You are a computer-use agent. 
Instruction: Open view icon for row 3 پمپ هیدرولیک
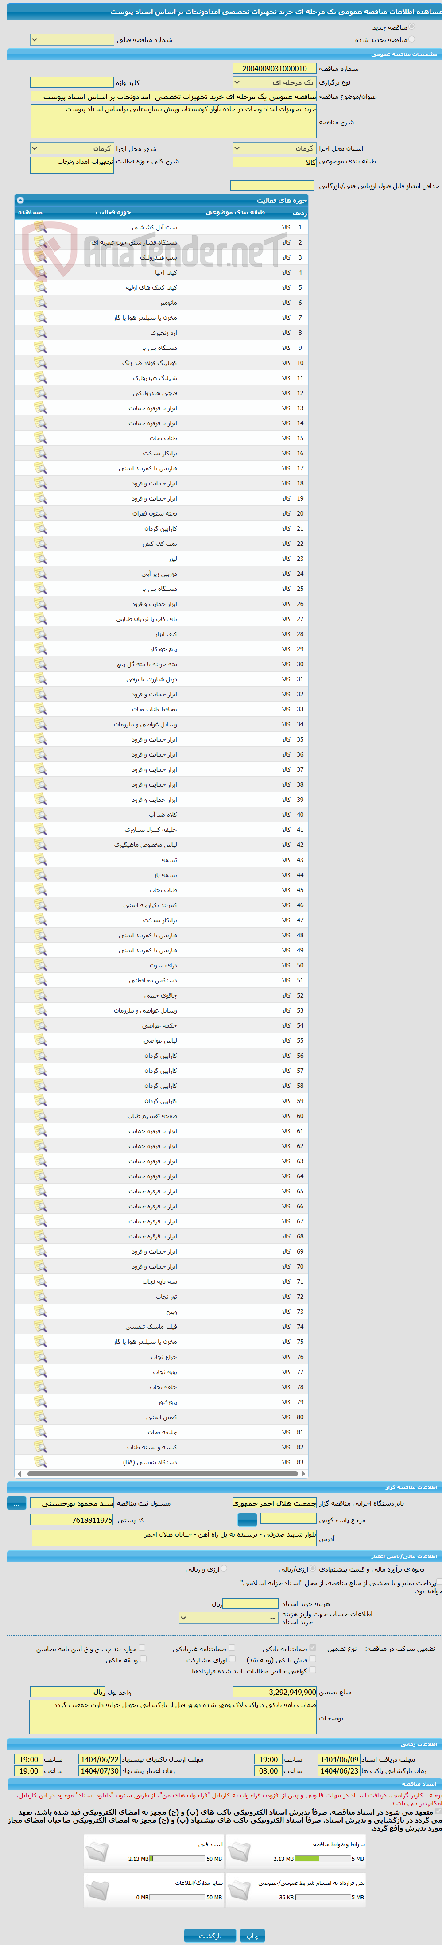(x=40, y=257)
